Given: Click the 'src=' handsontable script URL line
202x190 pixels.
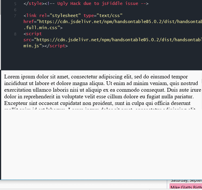Looking at the screenshot, I should (x=113, y=40).
